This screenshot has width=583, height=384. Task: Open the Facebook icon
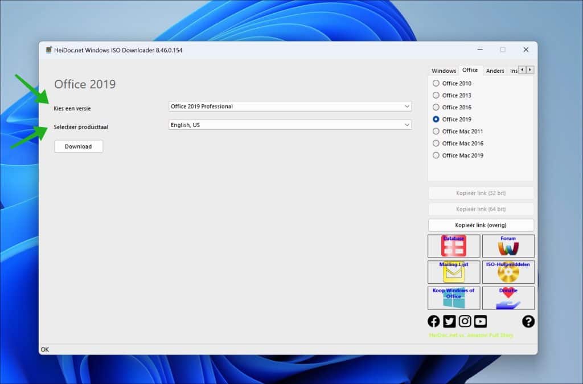(433, 321)
